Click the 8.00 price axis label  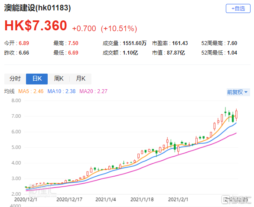point(16,100)
